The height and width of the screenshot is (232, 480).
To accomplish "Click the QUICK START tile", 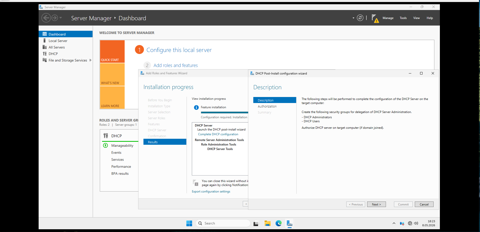I will coord(112,51).
